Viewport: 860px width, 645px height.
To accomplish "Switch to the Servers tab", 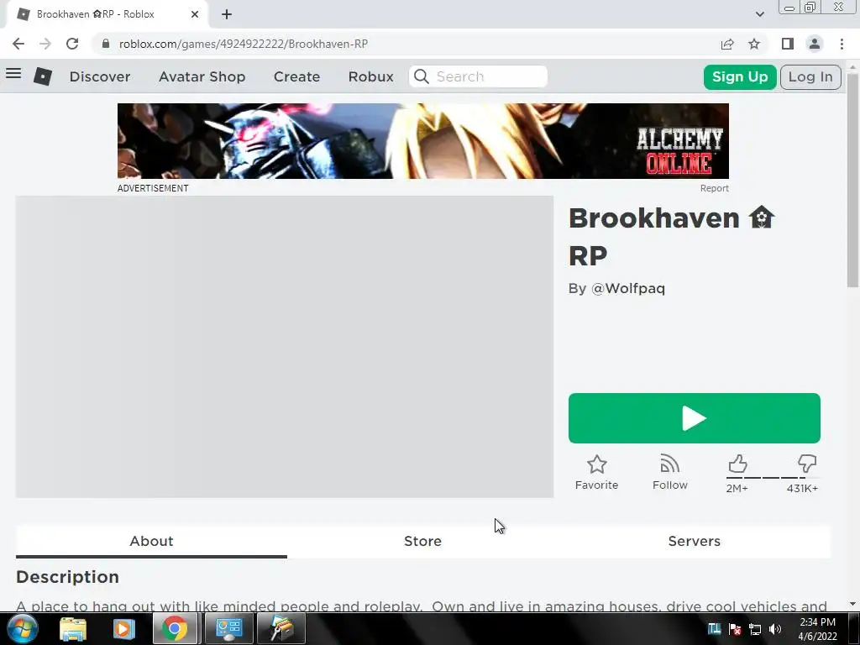I will tap(695, 542).
